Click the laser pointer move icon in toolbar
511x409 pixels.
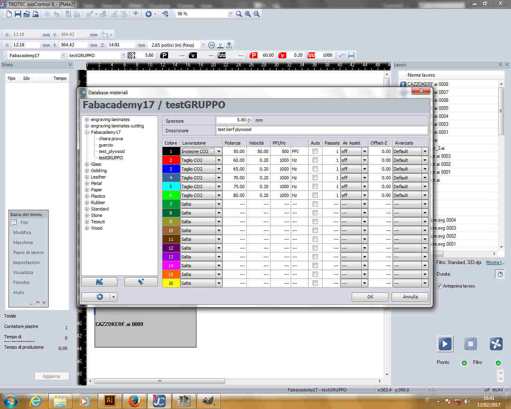tap(165, 14)
